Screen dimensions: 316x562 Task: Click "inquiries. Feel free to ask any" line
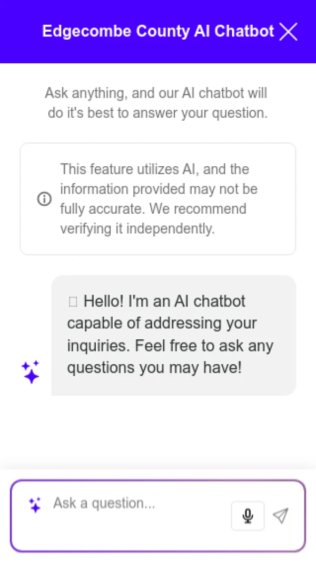coord(170,346)
